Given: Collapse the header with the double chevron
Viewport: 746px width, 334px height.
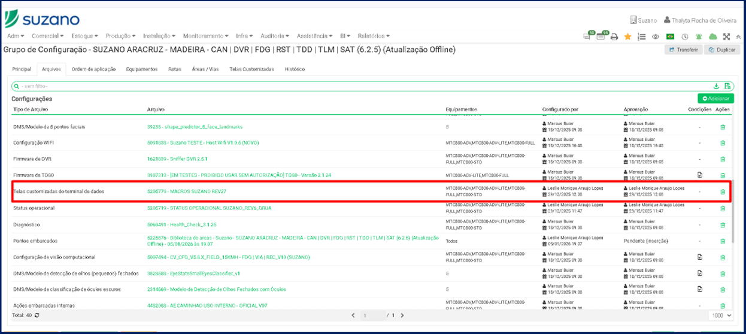Looking at the screenshot, I should (737, 37).
